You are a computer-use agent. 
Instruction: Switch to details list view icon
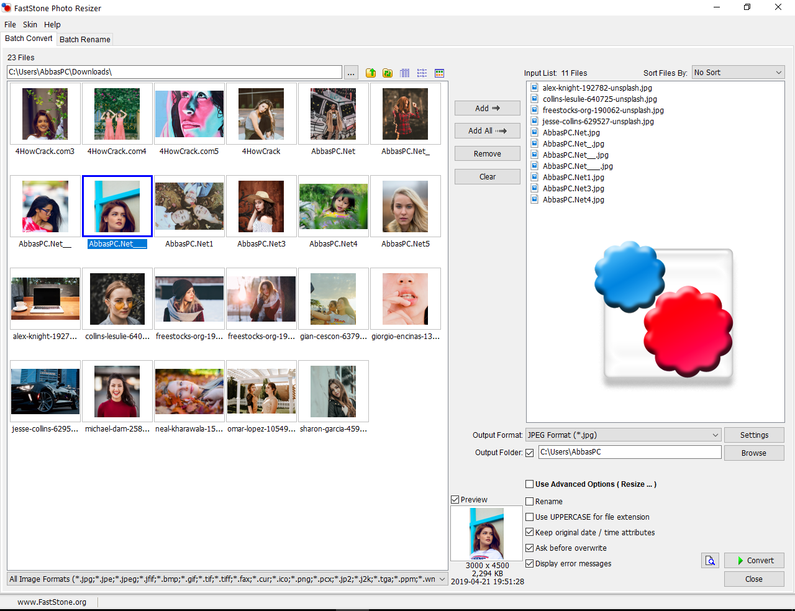405,73
